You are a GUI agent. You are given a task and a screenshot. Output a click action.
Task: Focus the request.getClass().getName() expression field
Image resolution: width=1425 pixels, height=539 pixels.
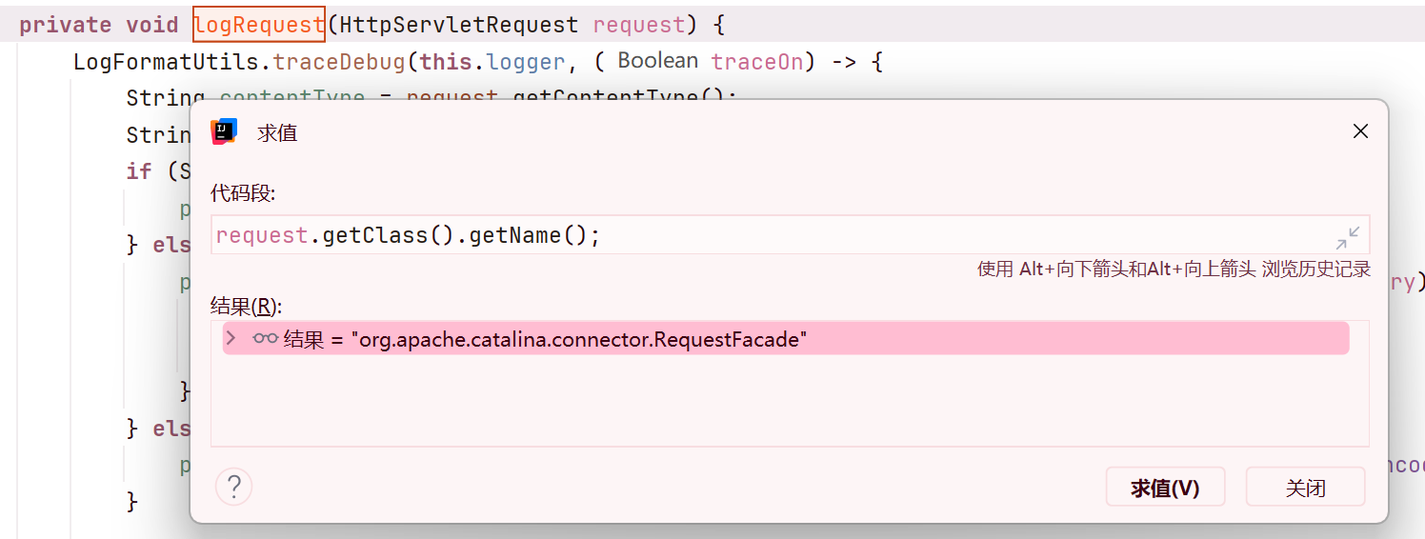click(x=762, y=235)
